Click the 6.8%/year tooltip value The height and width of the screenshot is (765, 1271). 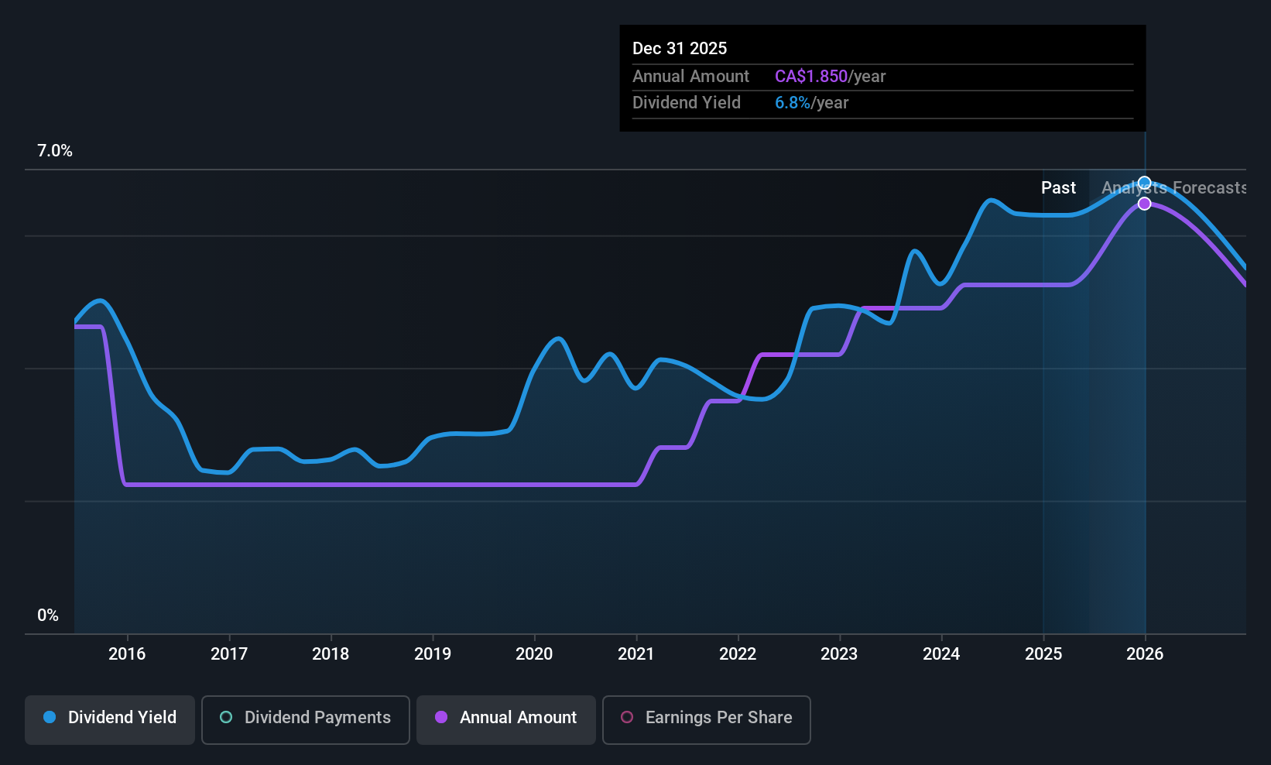[x=811, y=103]
